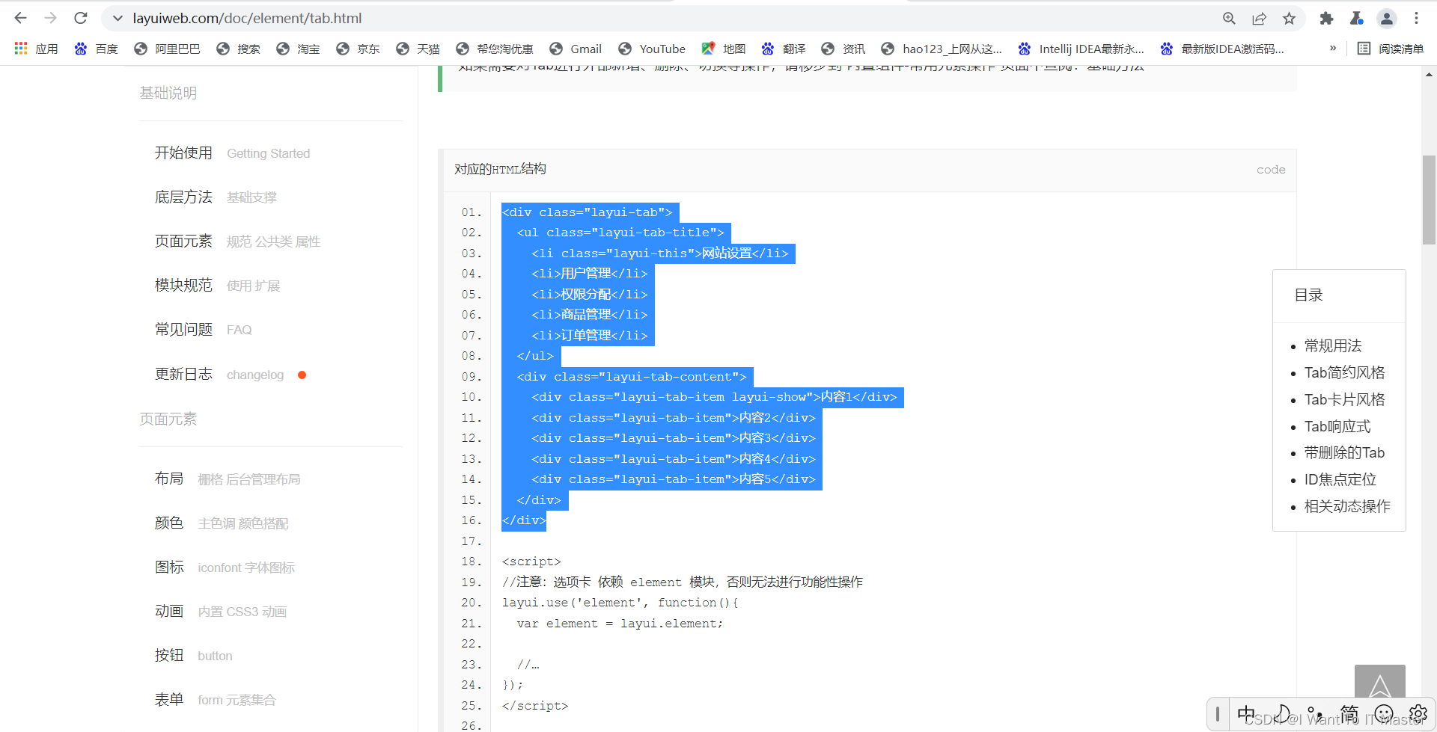Open 图标 iconfont docs in sidebar

225,568
